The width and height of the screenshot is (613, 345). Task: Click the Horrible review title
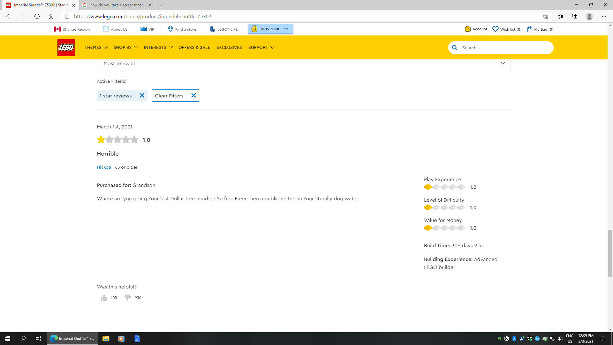(x=108, y=154)
